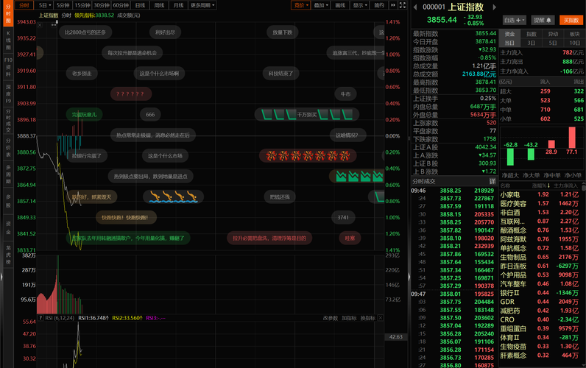Open the K线图 sidebar view
Screen dimensions: 586x368
coord(8,40)
